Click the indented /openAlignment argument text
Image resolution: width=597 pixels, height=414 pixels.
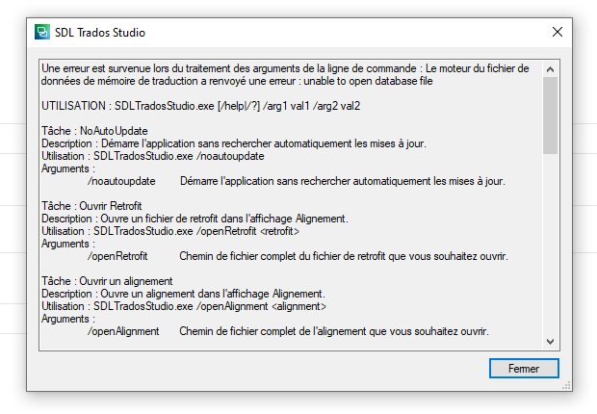pyautogui.click(x=123, y=331)
